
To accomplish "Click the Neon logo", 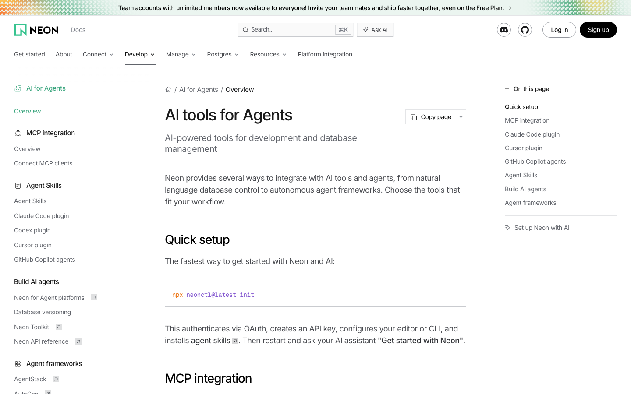I will [36, 30].
